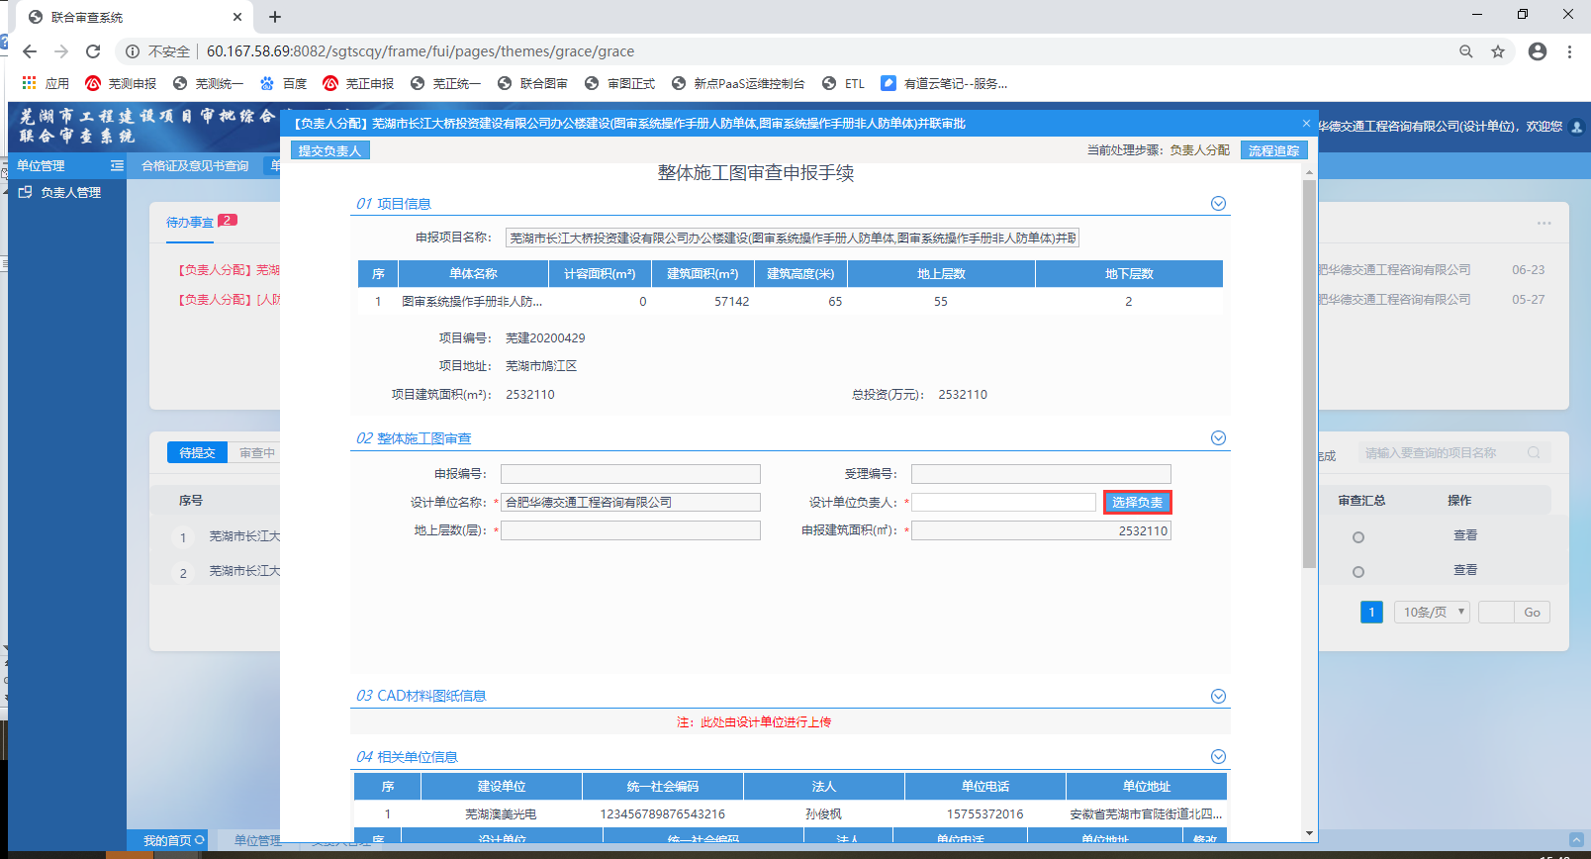Screen dimensions: 1591x859
Task: Collapse the 03 CAD材料图纸信息 section
Action: [1218, 697]
